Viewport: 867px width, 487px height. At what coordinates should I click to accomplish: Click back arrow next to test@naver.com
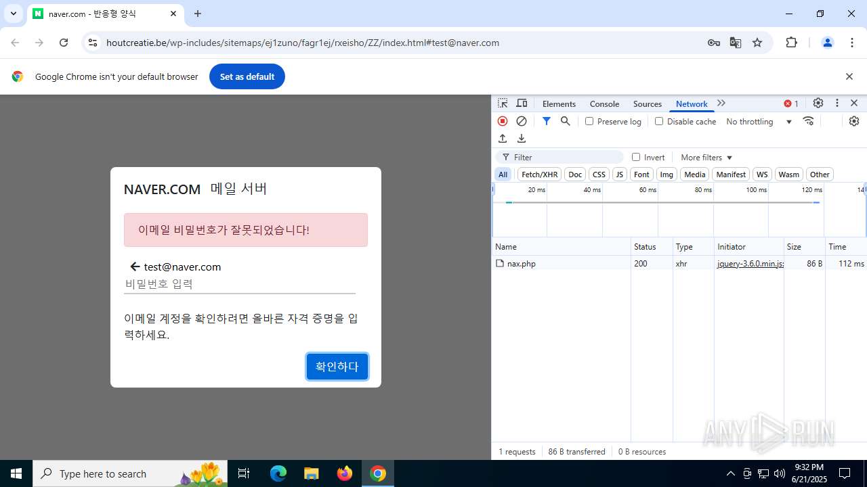pos(135,266)
